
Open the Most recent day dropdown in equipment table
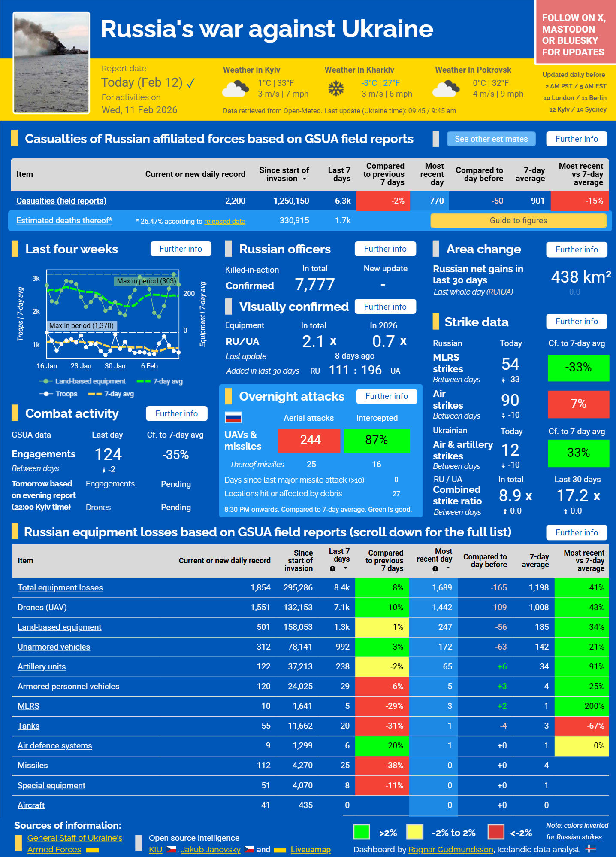[x=448, y=568]
